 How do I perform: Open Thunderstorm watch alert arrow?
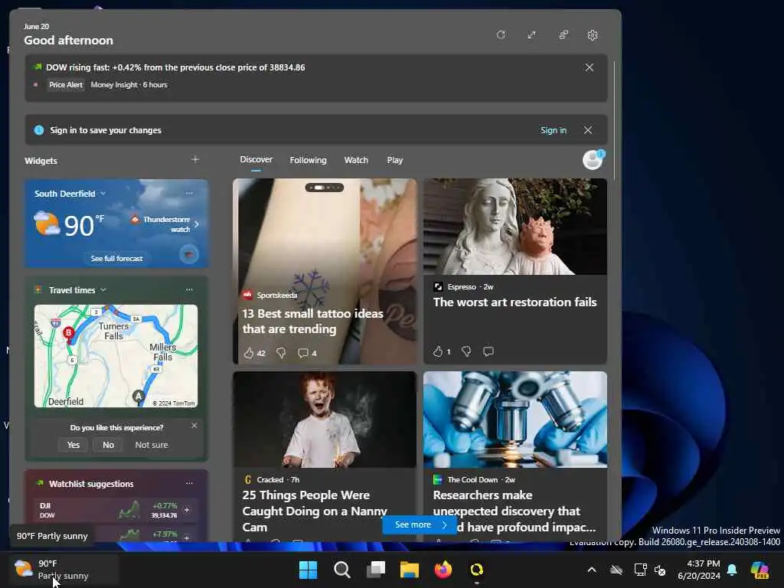[x=197, y=224]
